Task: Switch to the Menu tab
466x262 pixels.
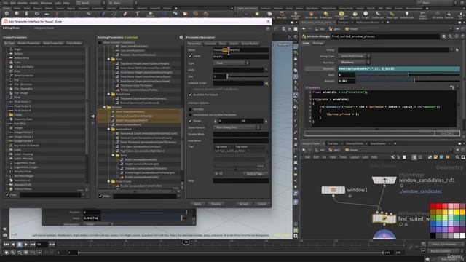Action: (222, 44)
